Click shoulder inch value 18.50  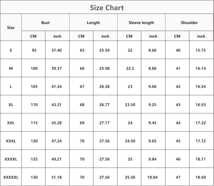click(x=201, y=177)
